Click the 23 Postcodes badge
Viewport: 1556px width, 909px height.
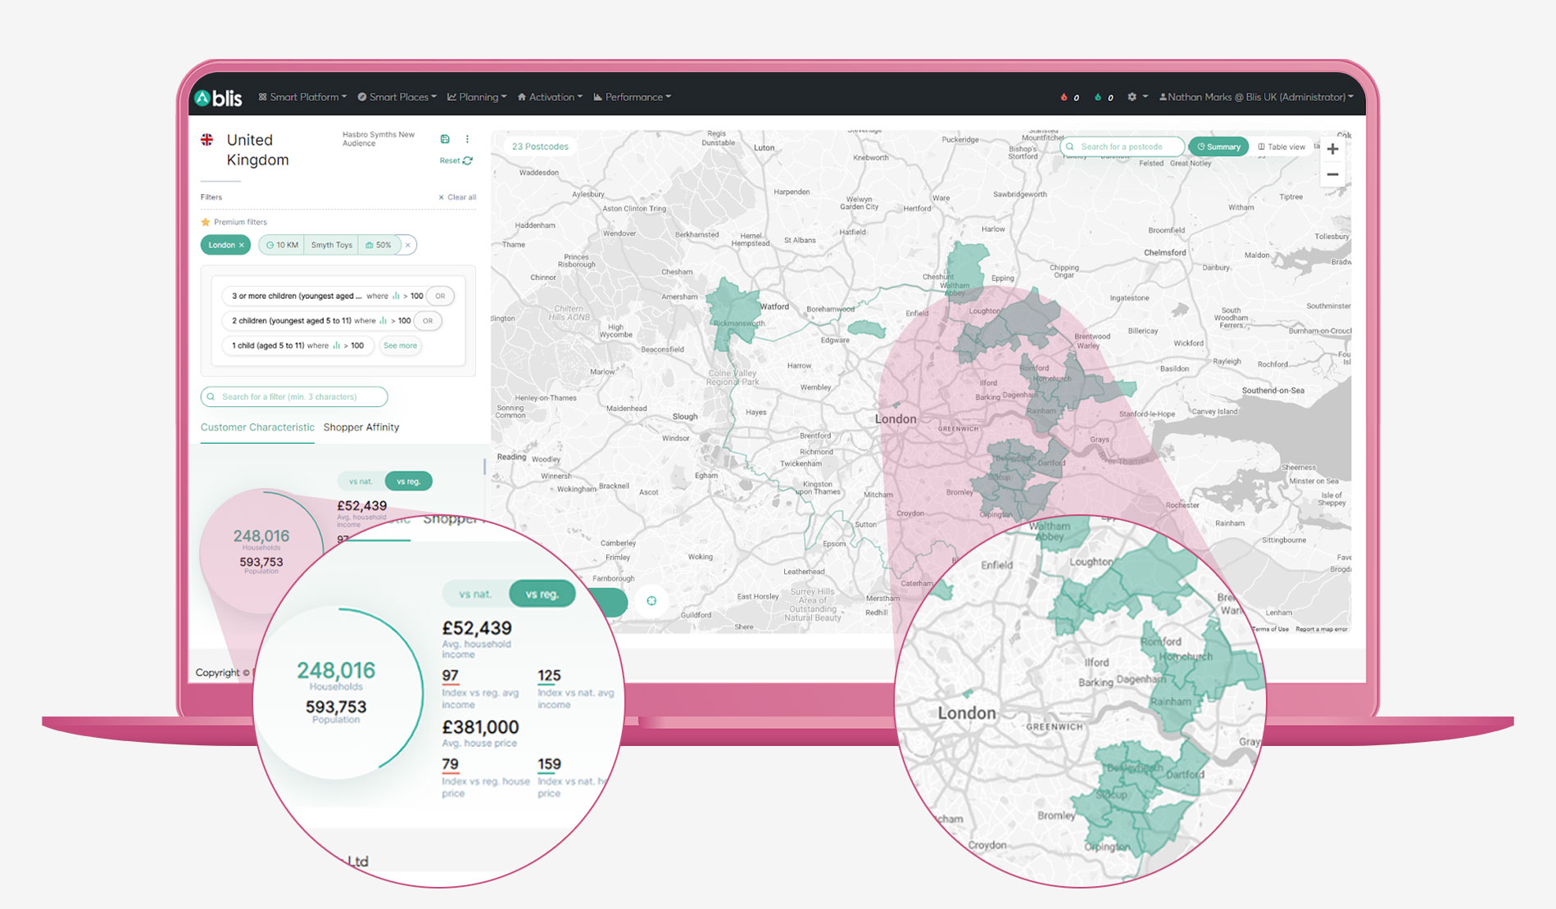tap(540, 147)
